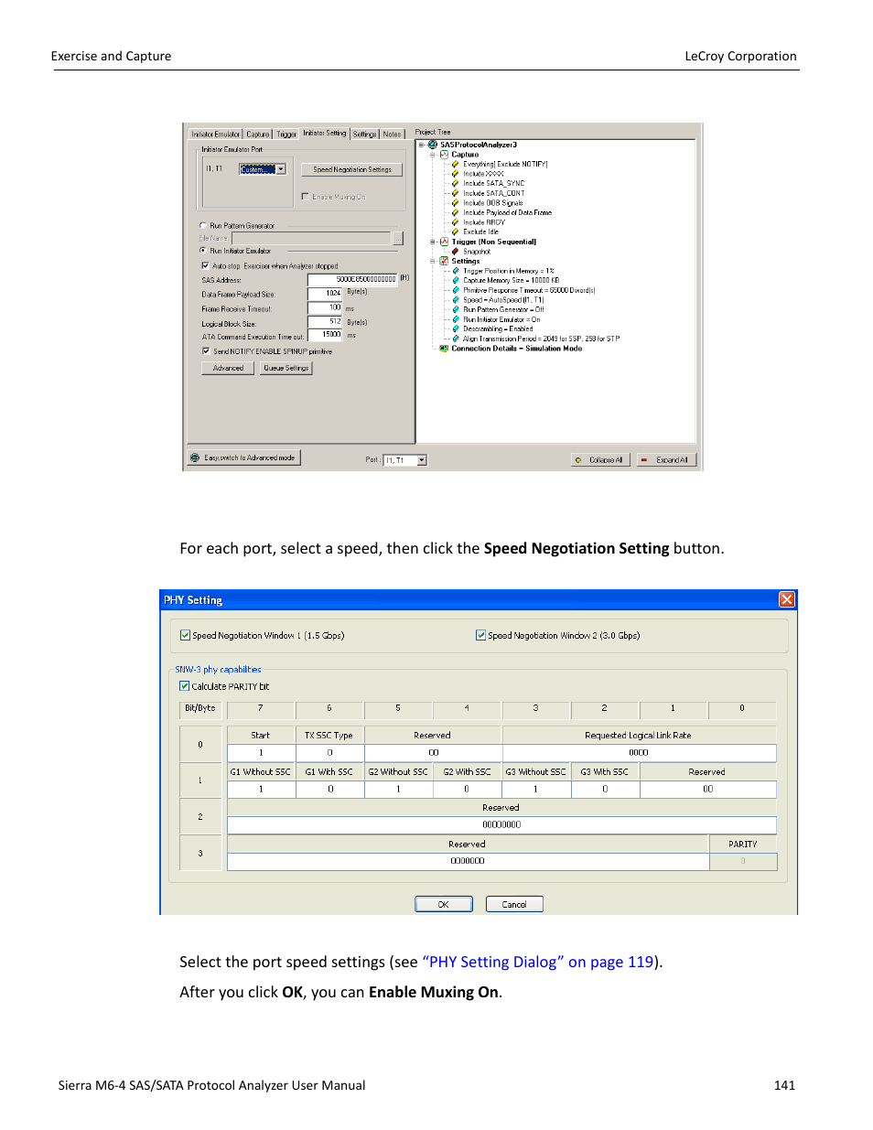Click the Collapse All button
873x1130 pixels.
pyautogui.click(x=600, y=460)
